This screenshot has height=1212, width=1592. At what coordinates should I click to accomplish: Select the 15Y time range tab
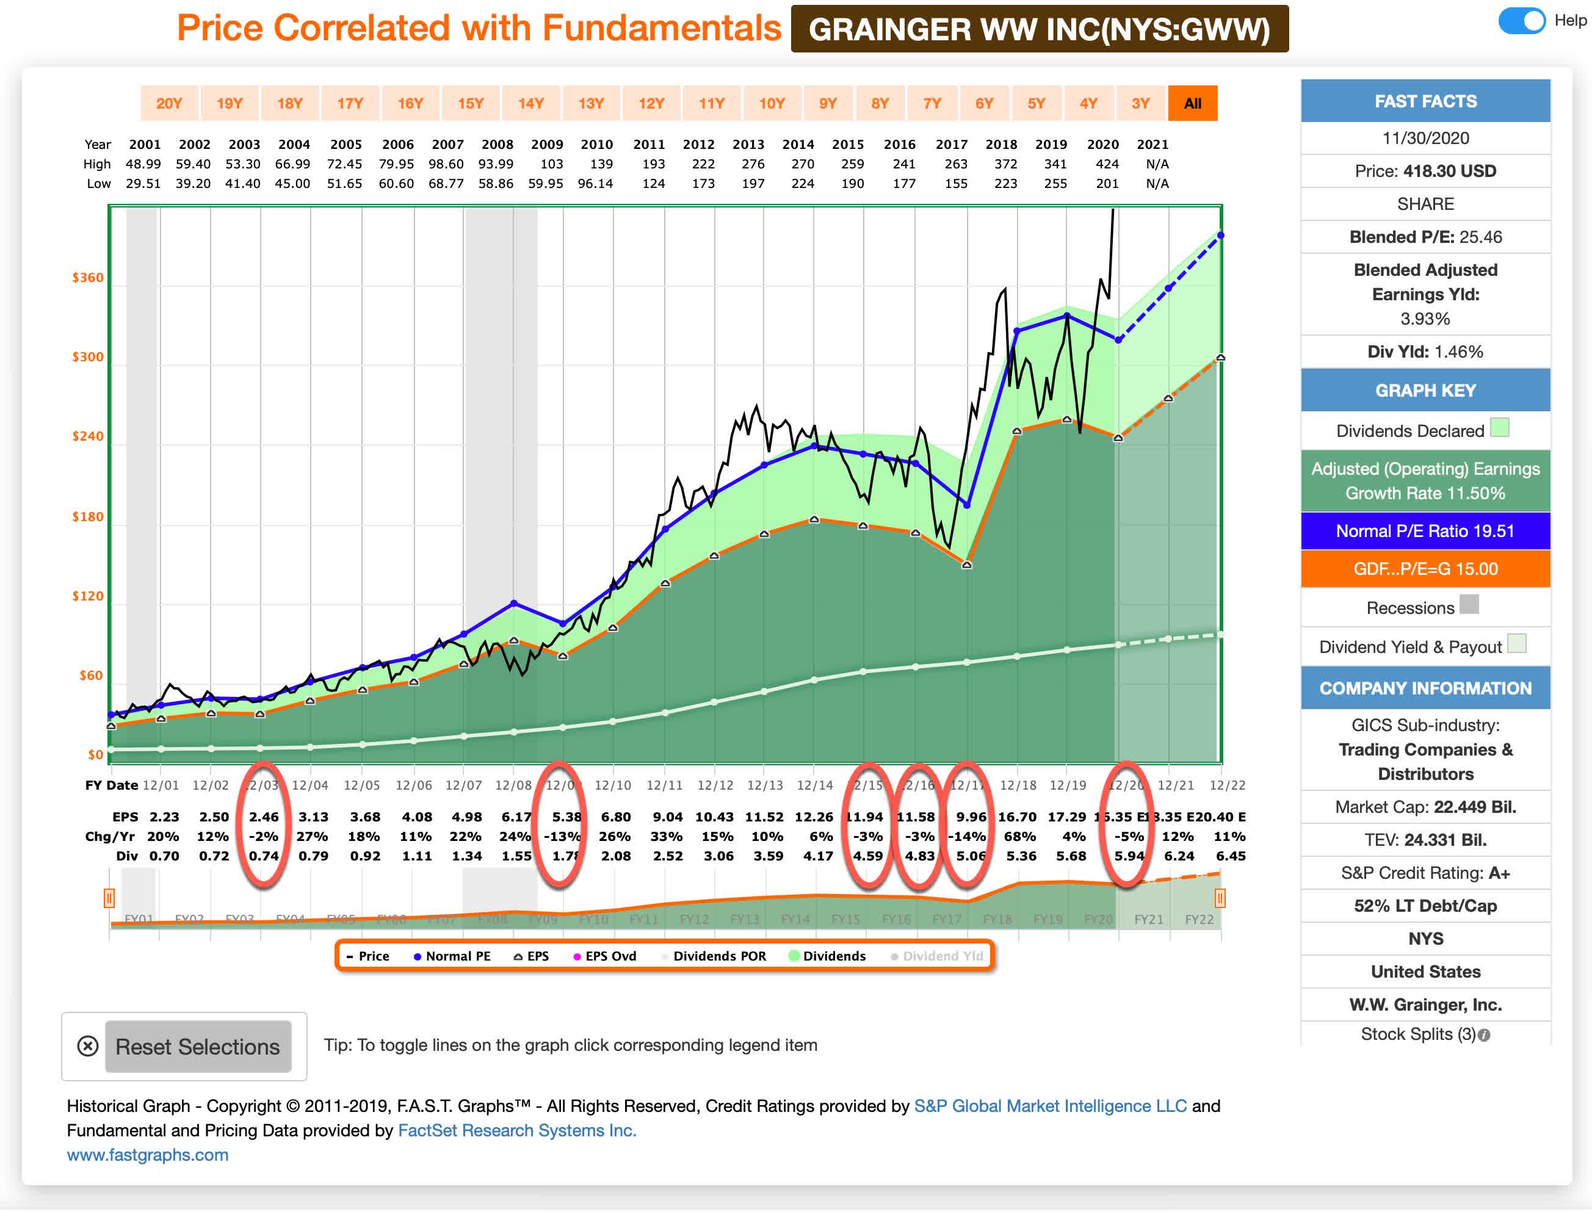pyautogui.click(x=471, y=103)
